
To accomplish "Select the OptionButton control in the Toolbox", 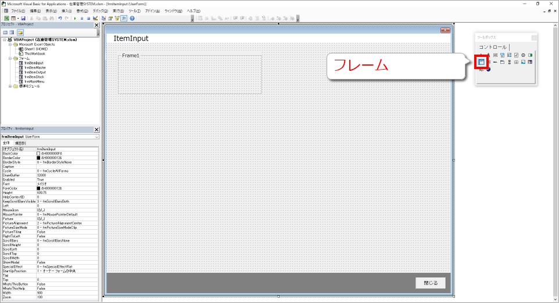I will pos(523,55).
